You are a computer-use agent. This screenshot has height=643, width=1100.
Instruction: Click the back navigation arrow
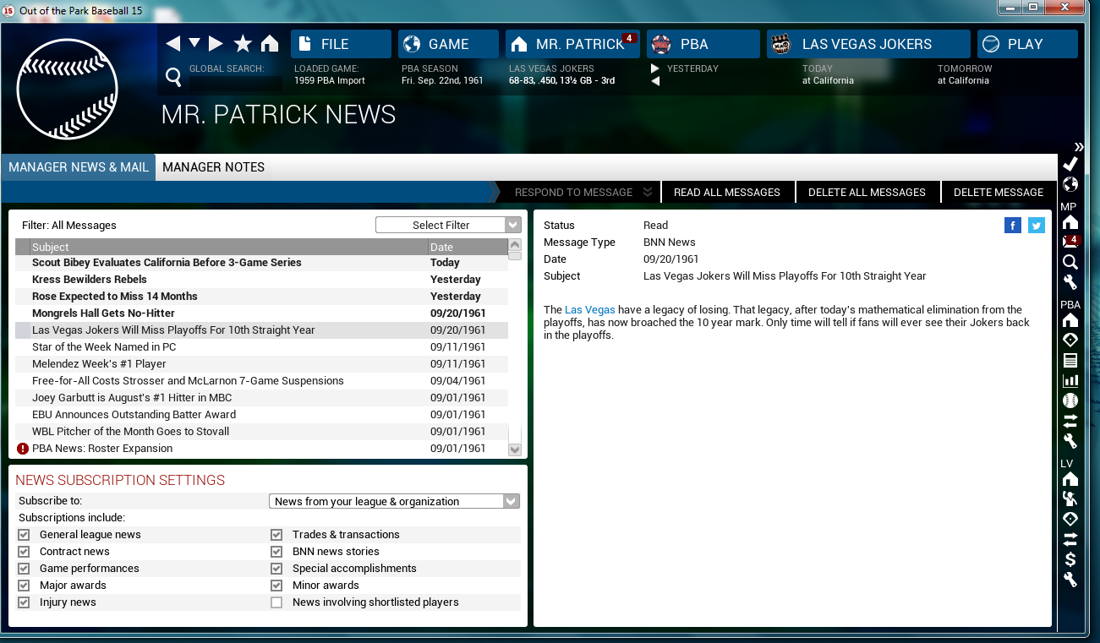[x=173, y=44]
